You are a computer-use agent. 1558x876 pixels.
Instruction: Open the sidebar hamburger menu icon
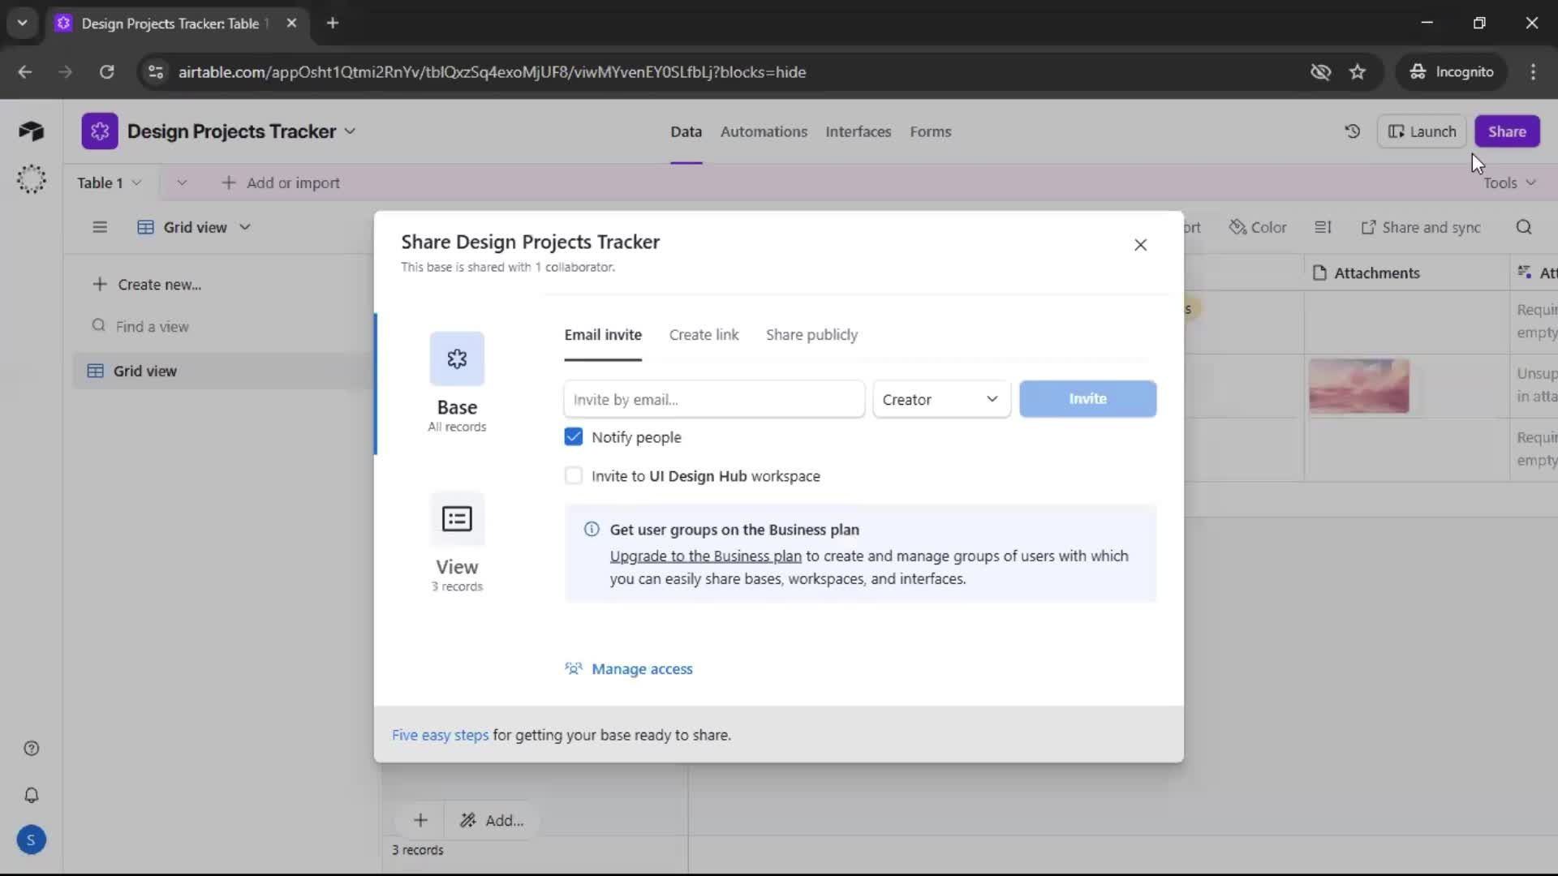[x=100, y=227]
